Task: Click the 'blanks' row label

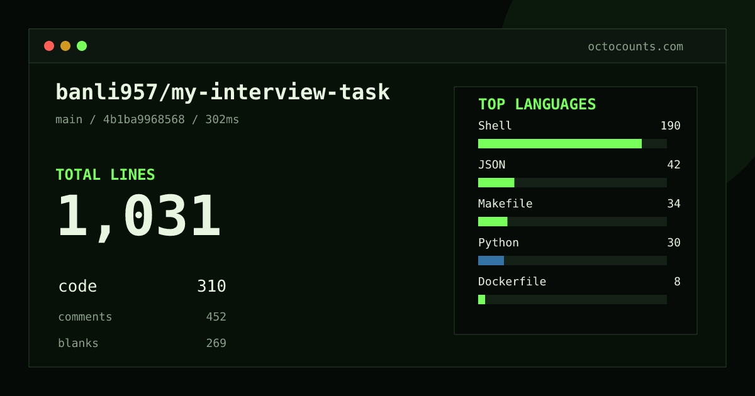Action: pos(78,343)
